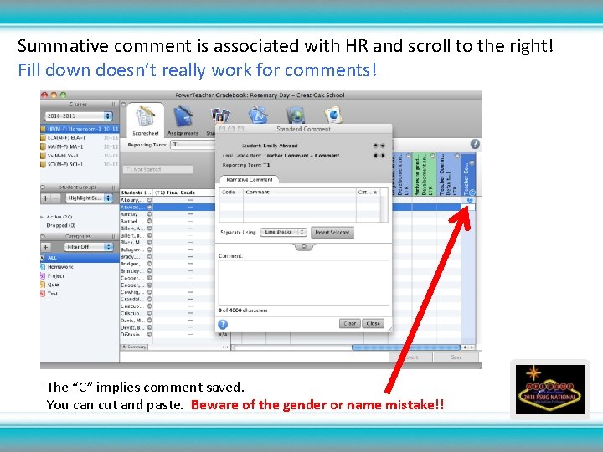Go to next student with down arrow
This screenshot has width=603, height=452.
point(383,146)
